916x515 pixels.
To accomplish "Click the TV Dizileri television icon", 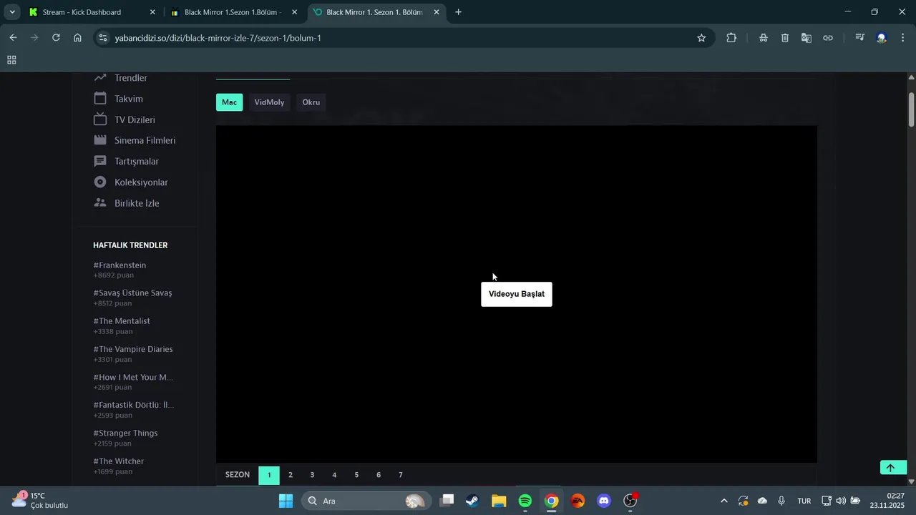I will tap(100, 119).
